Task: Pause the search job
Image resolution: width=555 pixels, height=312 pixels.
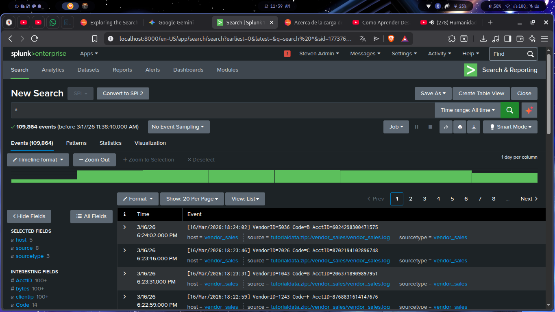Action: (416, 127)
